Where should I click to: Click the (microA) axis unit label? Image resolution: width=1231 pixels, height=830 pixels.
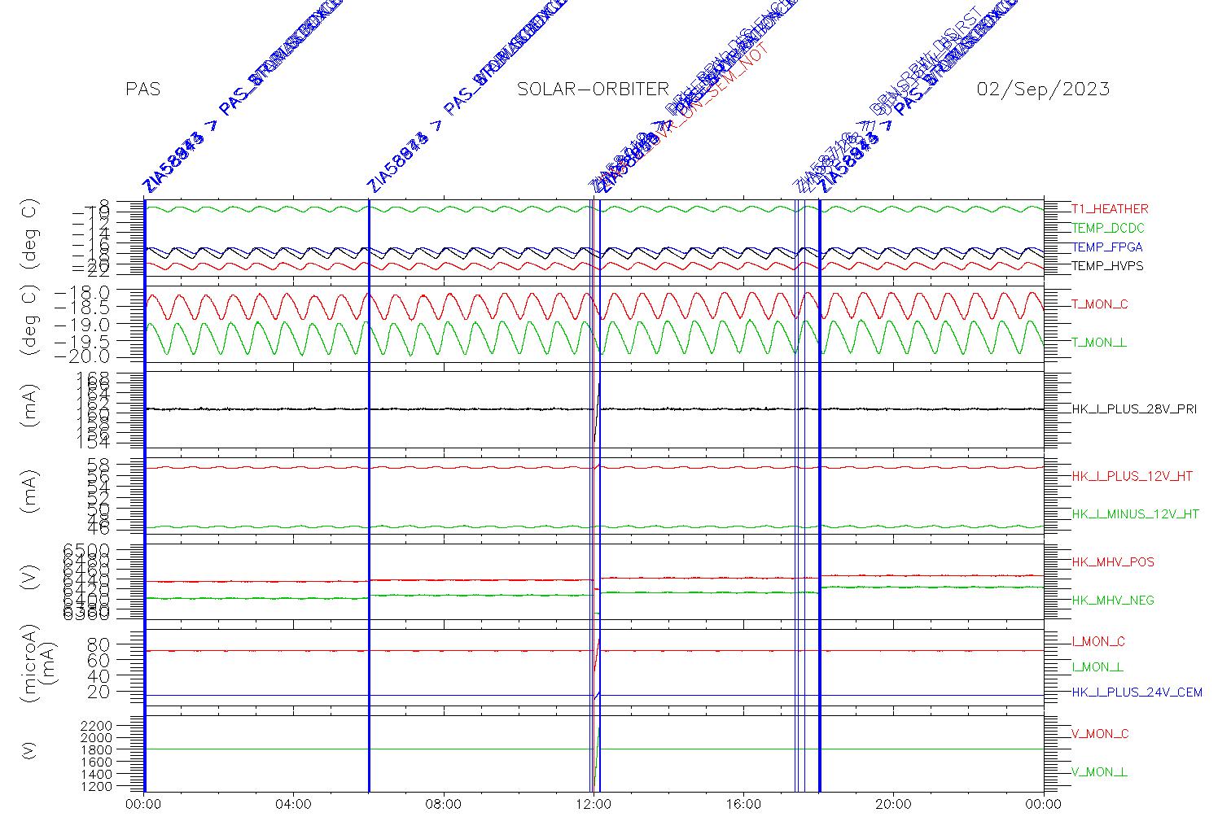[x=29, y=666]
